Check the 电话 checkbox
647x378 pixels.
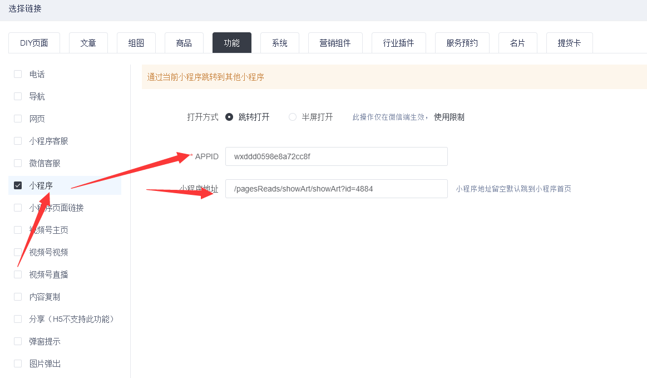pos(18,74)
